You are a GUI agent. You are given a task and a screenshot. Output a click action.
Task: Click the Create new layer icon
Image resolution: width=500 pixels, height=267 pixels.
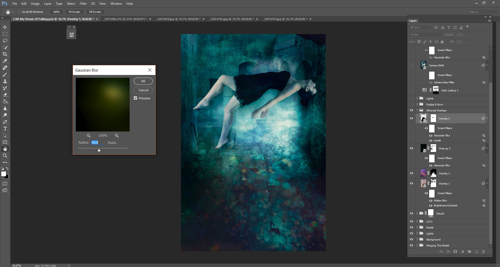(476, 252)
